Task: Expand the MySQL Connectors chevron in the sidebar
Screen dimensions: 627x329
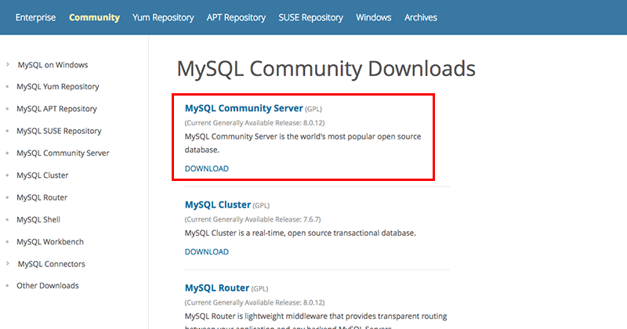Action: [x=8, y=263]
